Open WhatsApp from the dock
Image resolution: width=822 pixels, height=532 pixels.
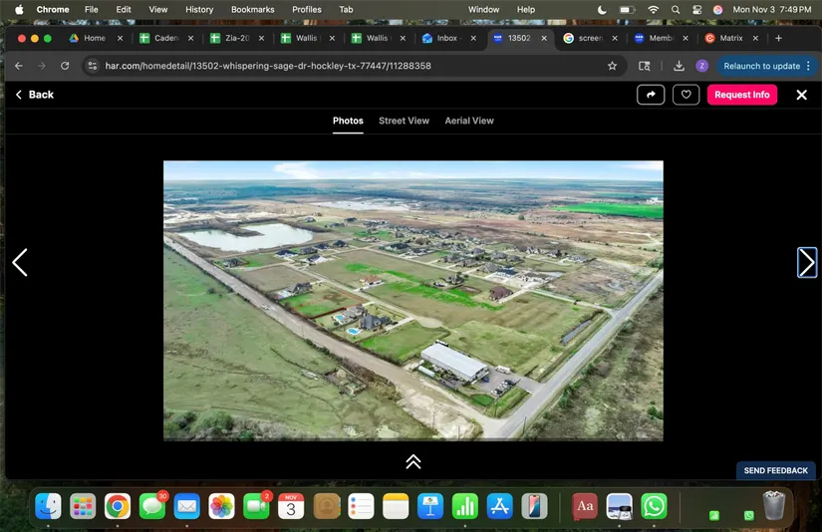point(654,506)
